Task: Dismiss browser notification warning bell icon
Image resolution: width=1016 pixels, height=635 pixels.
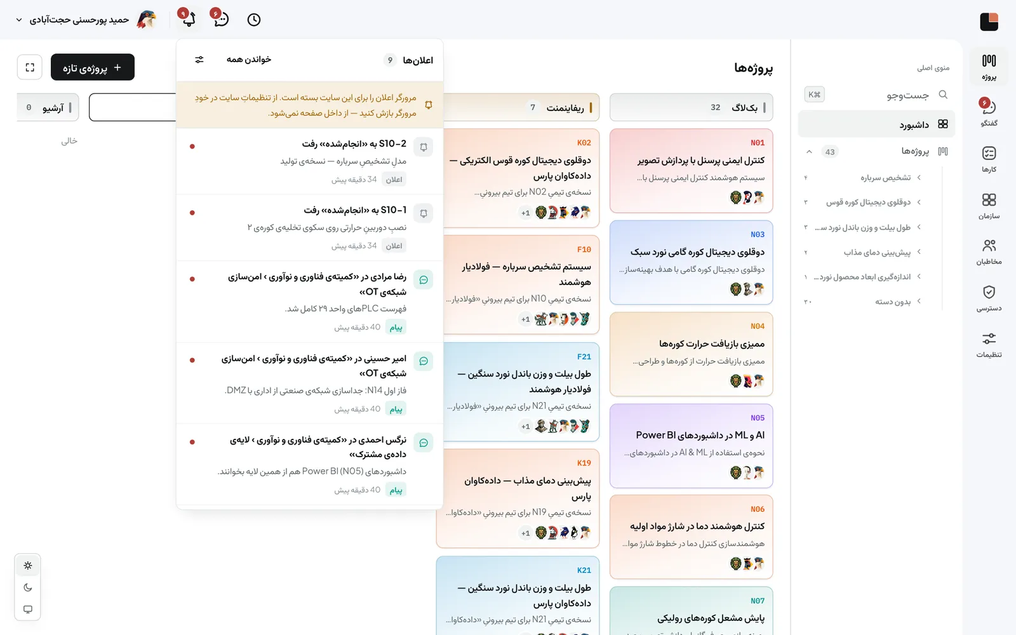Action: point(429,105)
